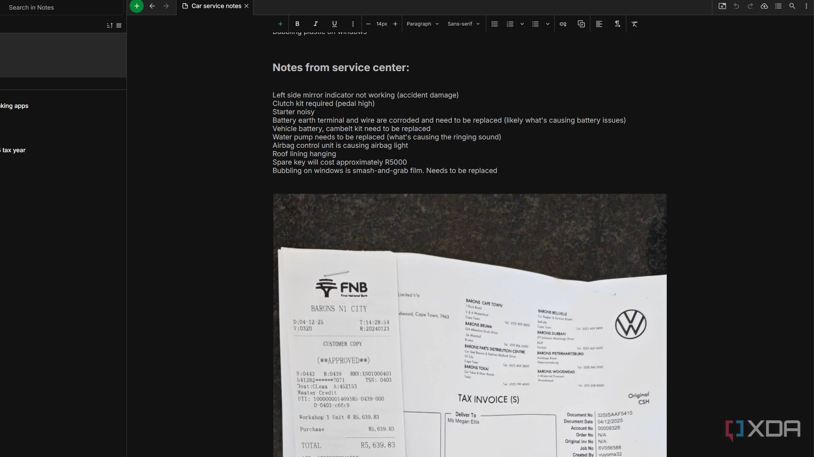
Task: Open more text formatting options
Action: click(353, 24)
